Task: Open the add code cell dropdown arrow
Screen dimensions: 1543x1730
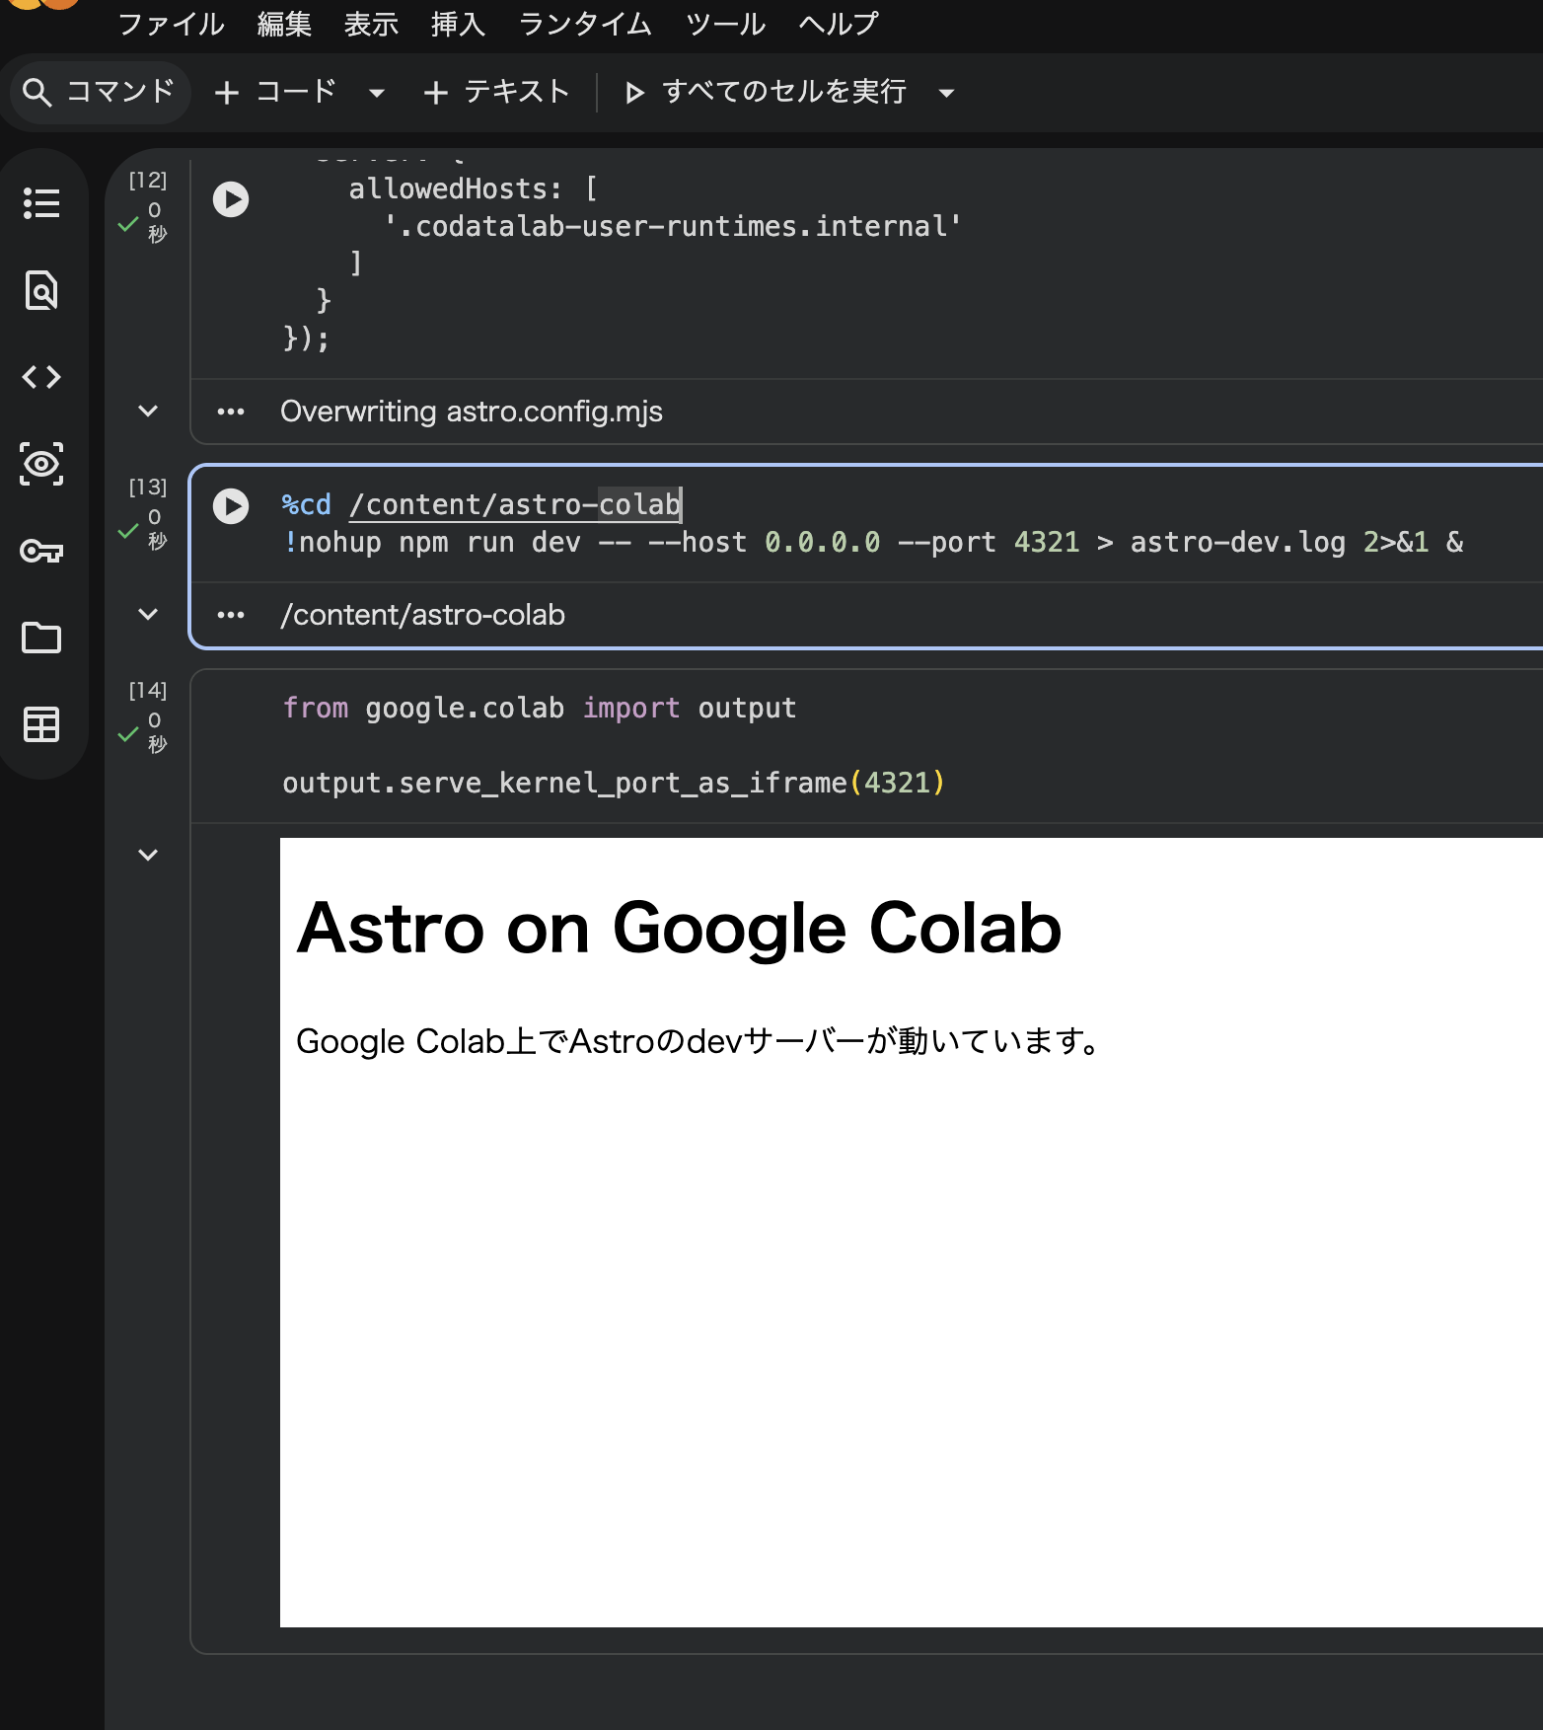Action: [376, 93]
